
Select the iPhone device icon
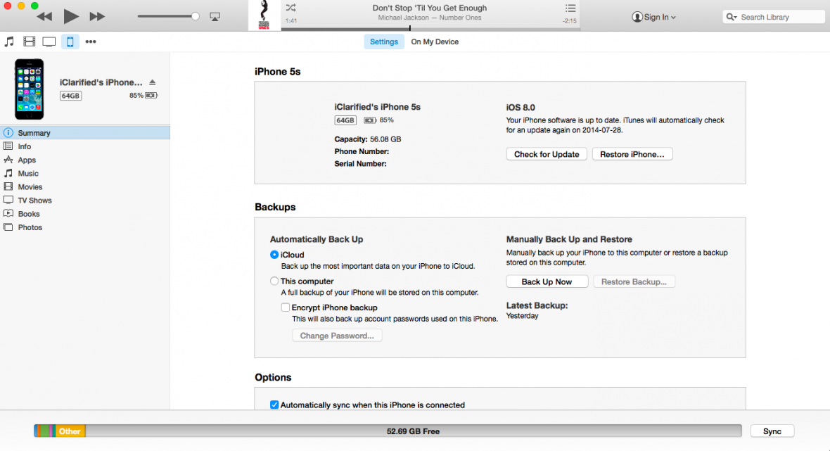(70, 42)
